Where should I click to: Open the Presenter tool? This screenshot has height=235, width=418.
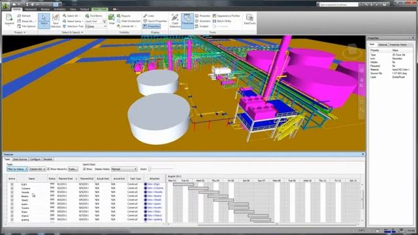point(202,16)
